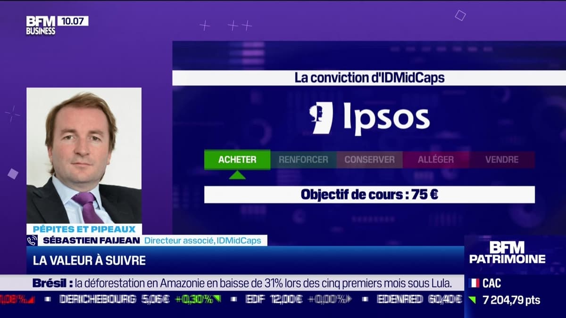566x318 pixels.
Task: Select the RENFORCER rating
Action: (303, 160)
